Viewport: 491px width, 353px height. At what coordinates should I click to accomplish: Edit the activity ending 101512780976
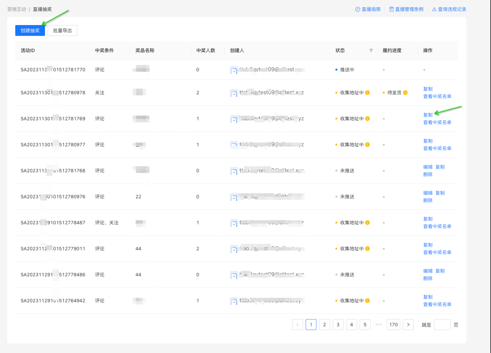[x=428, y=193]
